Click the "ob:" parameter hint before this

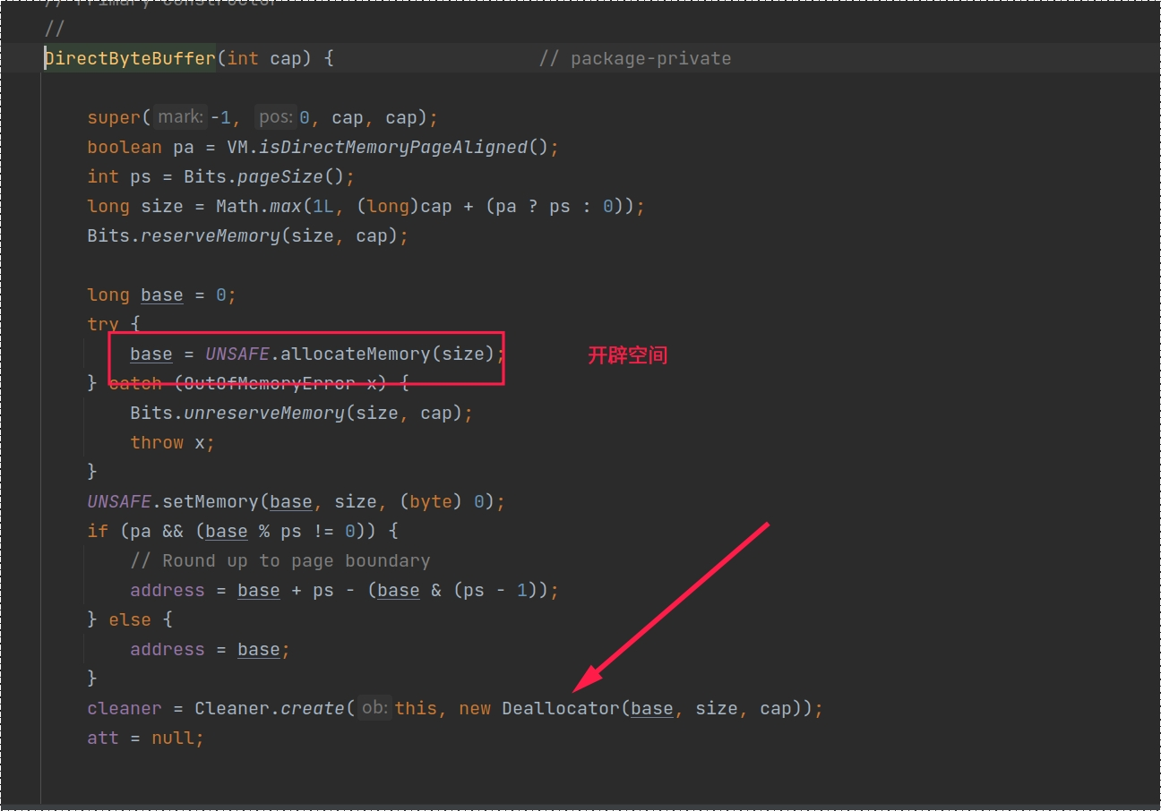(374, 708)
